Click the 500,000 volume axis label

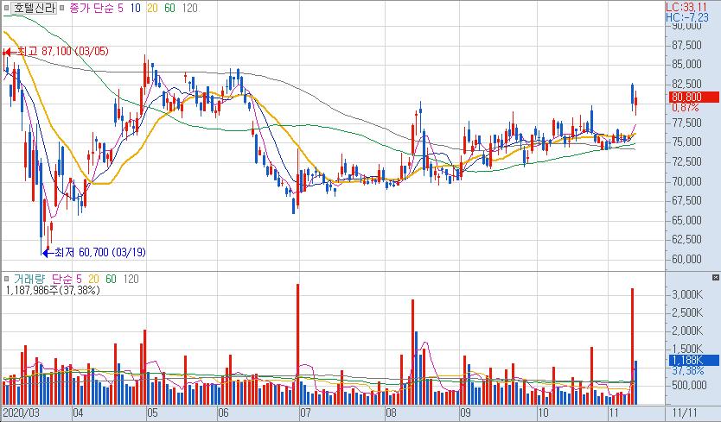tap(687, 385)
